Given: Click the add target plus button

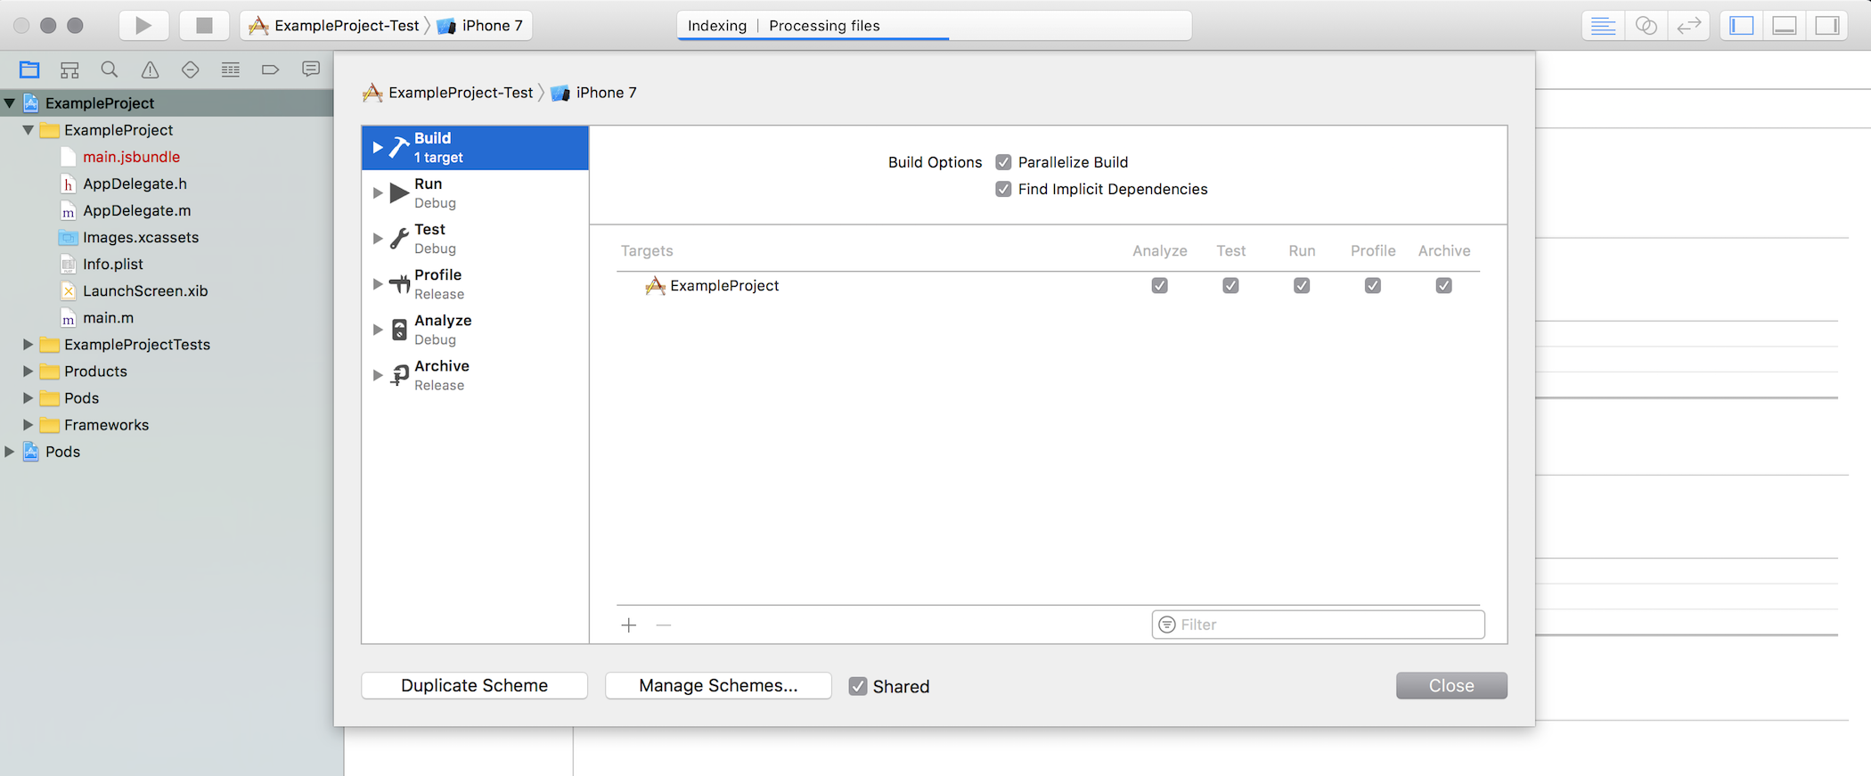Looking at the screenshot, I should pyautogui.click(x=629, y=625).
